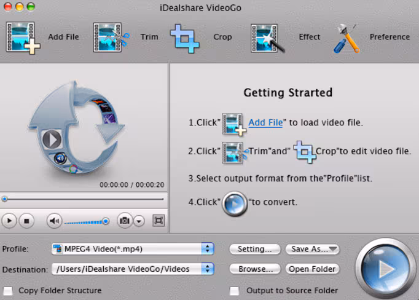Click the 'Getting Strarted' heading
Screen dimensions: 419x300
click(x=288, y=93)
